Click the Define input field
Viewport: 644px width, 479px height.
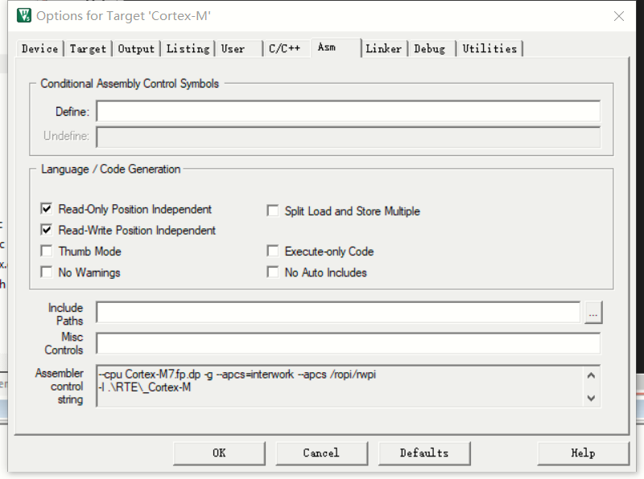pyautogui.click(x=349, y=111)
